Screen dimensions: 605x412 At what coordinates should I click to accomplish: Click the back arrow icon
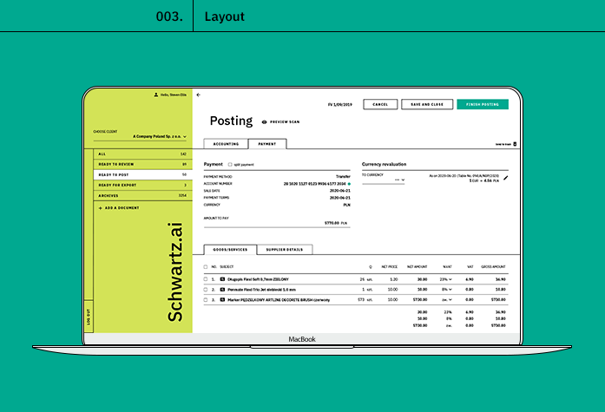[198, 95]
